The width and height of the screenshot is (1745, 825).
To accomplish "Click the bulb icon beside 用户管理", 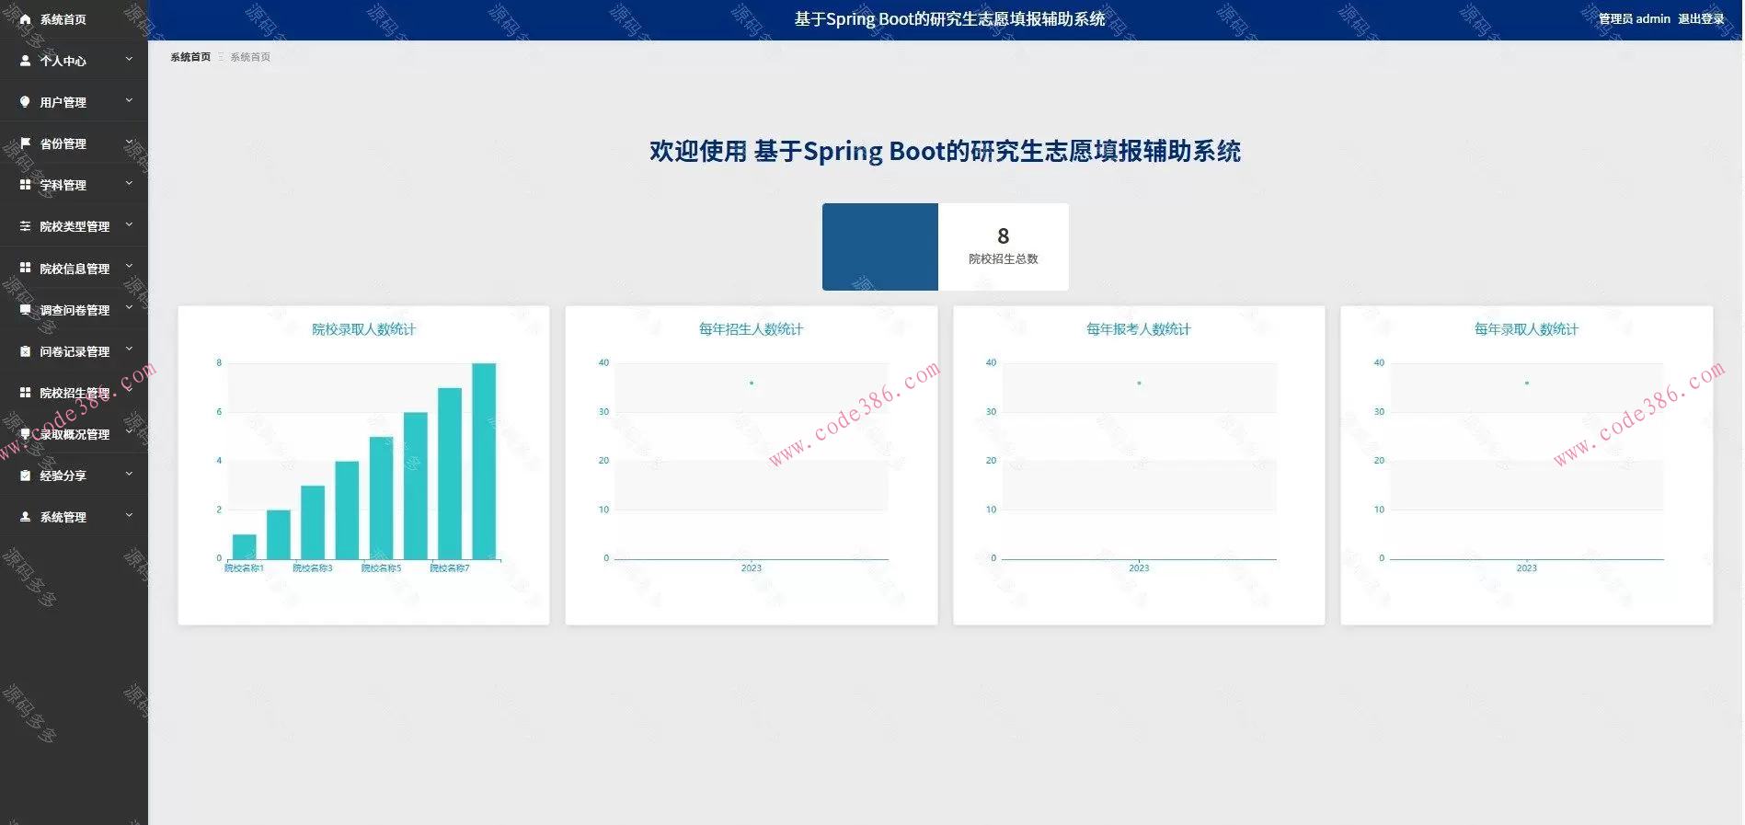I will coord(25,102).
